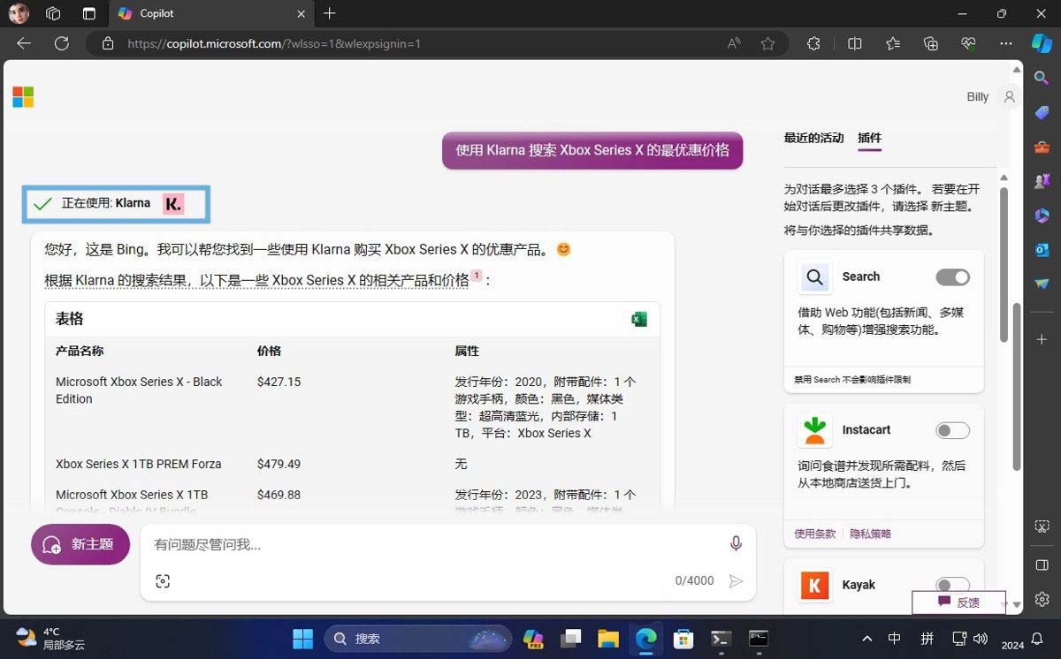Click the browser profile avatar
1061x659 pixels.
pyautogui.click(x=19, y=13)
